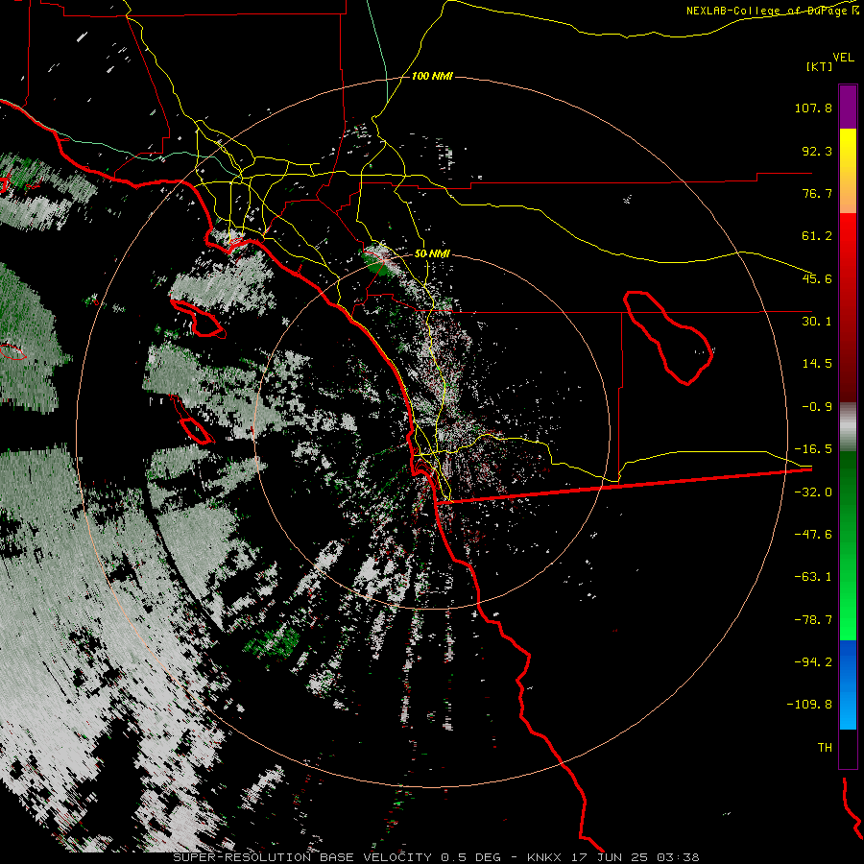Viewport: 864px width, 864px height.
Task: Click the VEL legend title
Action: click(x=843, y=58)
